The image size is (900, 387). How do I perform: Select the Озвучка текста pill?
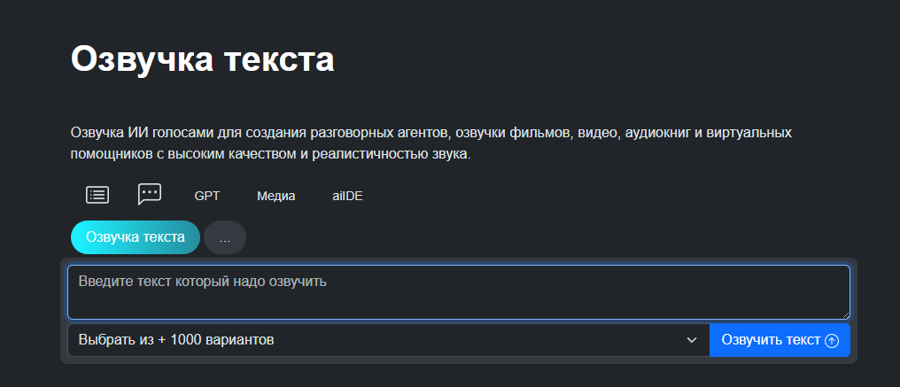(x=136, y=237)
